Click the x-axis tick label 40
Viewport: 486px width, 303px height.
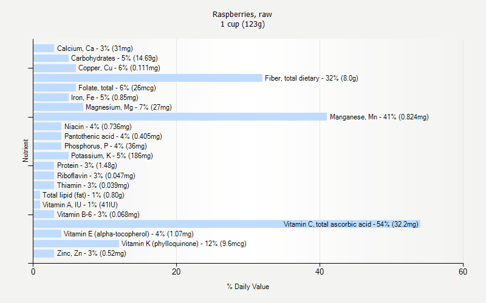tap(320, 271)
